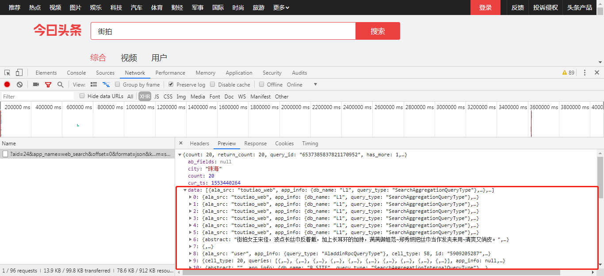Open the Sources panel tab
The width and height of the screenshot is (604, 276).
pos(105,73)
